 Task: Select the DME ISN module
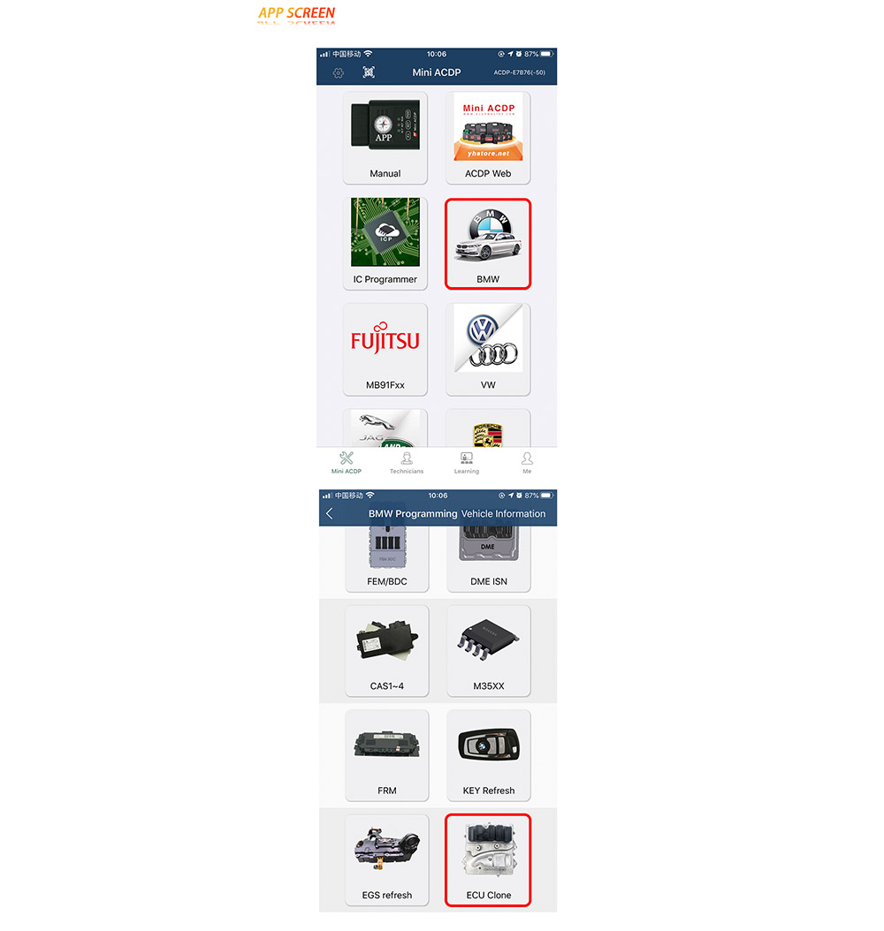pos(488,559)
